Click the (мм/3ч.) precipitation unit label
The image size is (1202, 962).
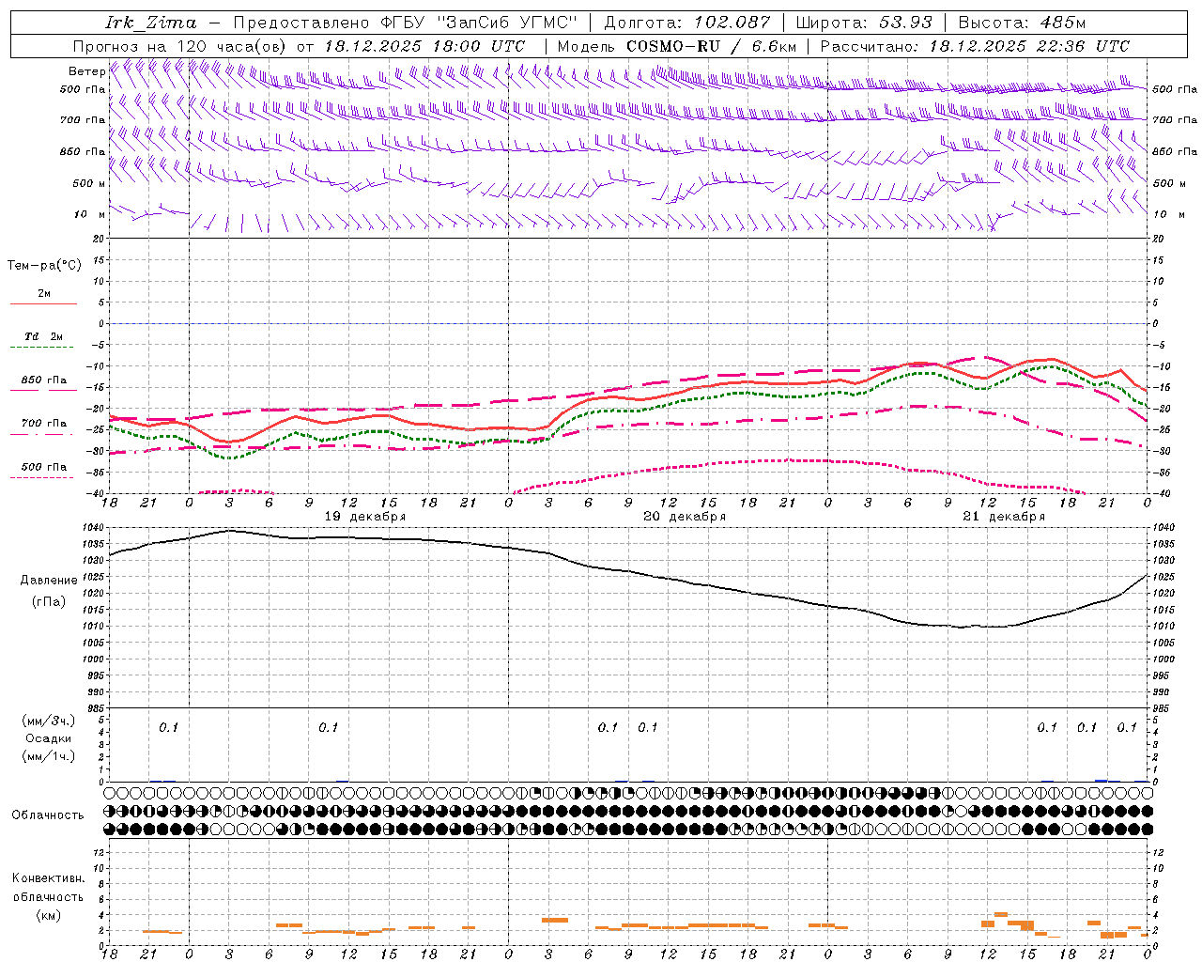tap(49, 721)
